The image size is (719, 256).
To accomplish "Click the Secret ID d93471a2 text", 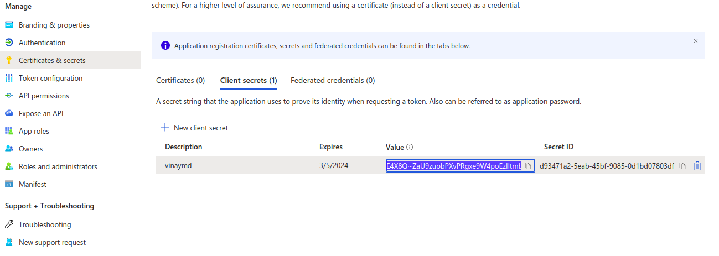I will 607,166.
